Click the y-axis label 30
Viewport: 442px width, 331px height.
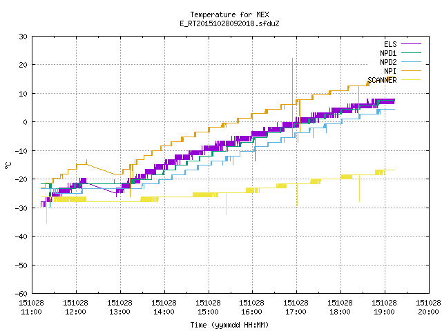(23, 37)
